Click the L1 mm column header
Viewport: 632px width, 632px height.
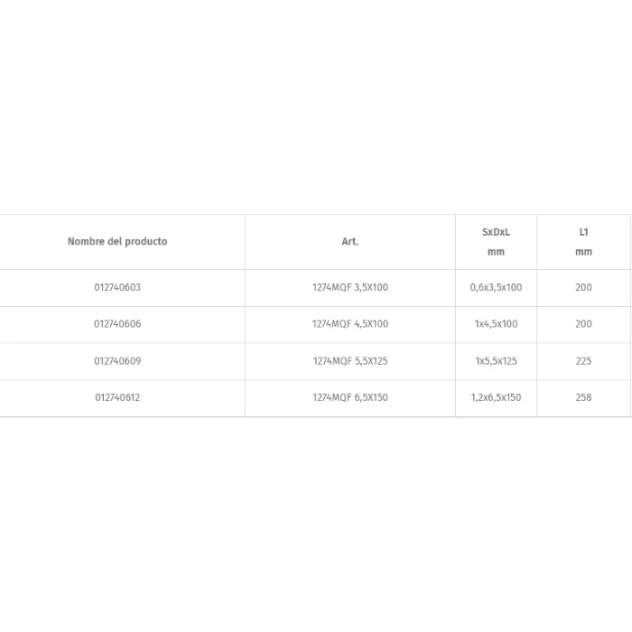(x=583, y=242)
